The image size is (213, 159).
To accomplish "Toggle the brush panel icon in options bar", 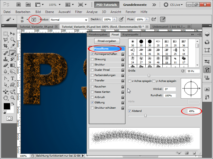I will coord(34,19).
